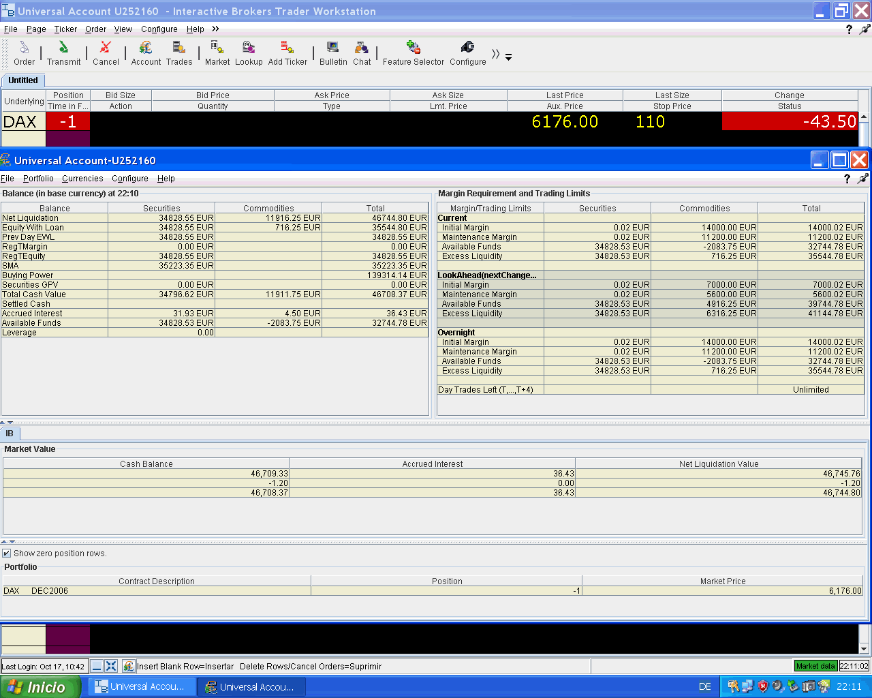Open the Feature Selector icon

[x=414, y=52]
